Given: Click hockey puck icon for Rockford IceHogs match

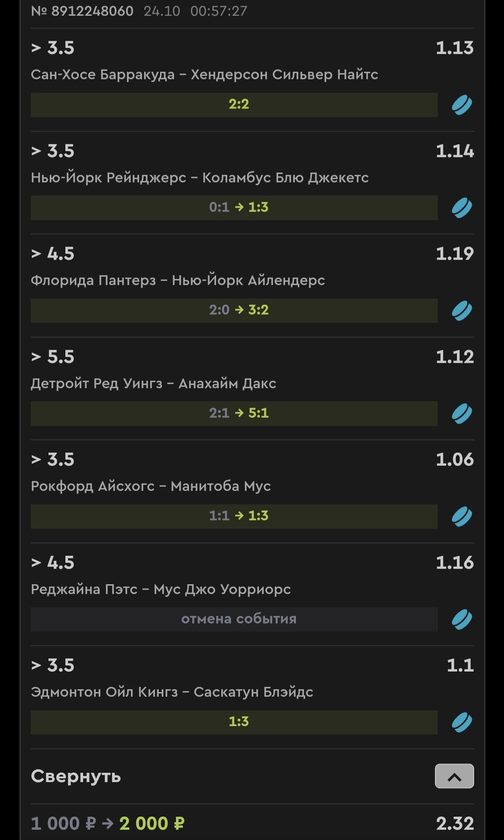Looking at the screenshot, I should point(462,517).
